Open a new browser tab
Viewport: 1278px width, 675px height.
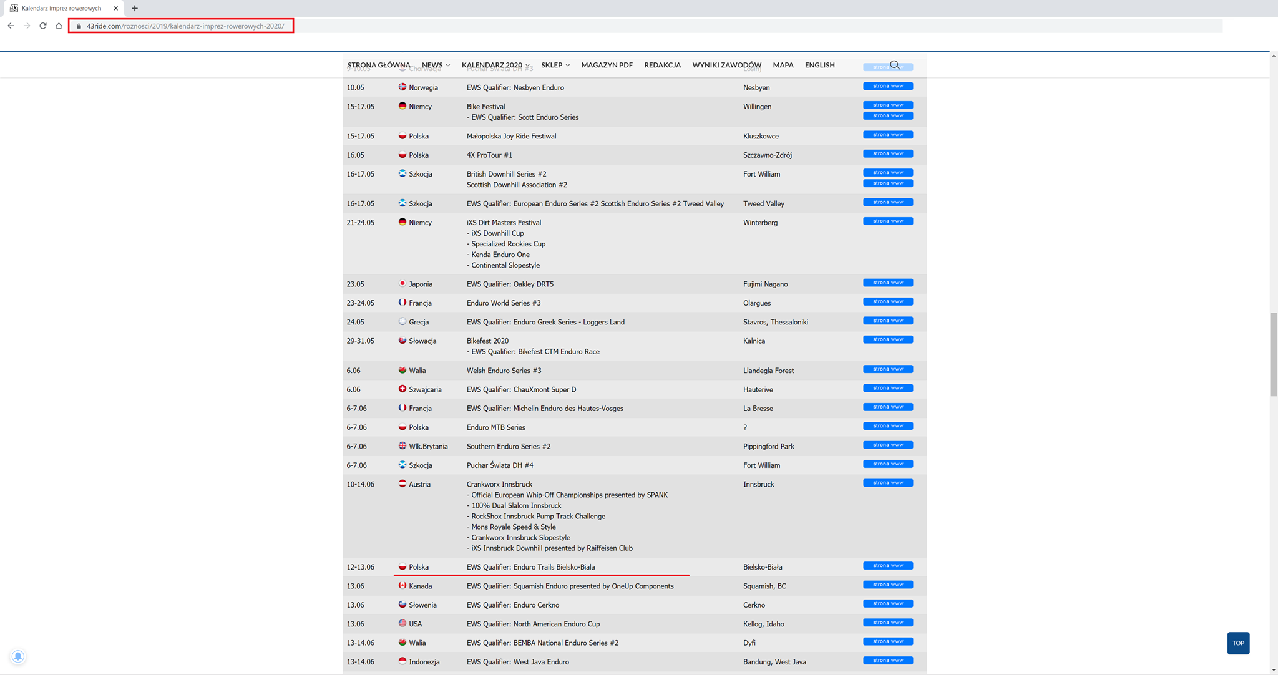coord(135,8)
